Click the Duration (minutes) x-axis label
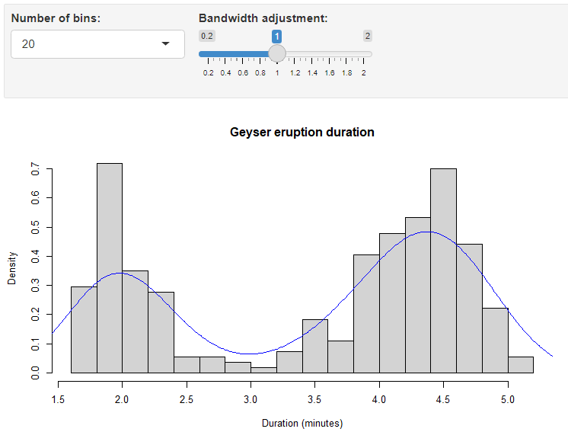The width and height of the screenshot is (568, 432). (x=302, y=423)
